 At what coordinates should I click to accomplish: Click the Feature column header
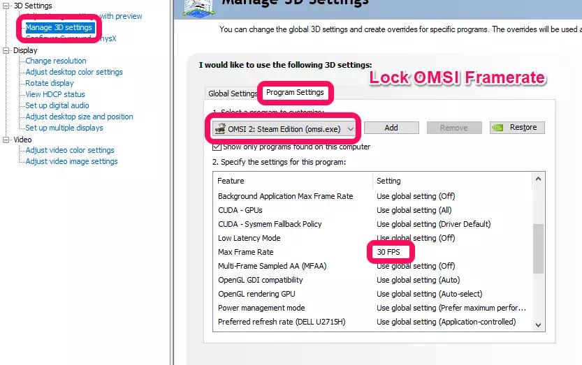(293, 181)
